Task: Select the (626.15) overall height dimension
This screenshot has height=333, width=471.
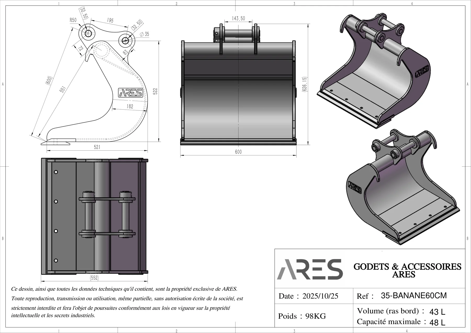Action: (304, 84)
